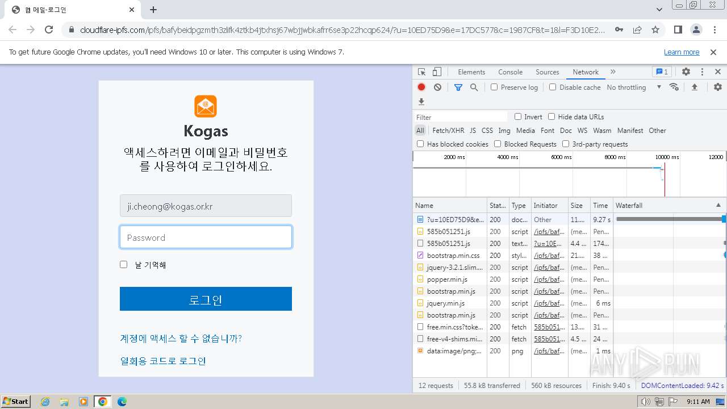727x409 pixels.
Task: Open the 일회용 코드로 로그인 link
Action: point(163,361)
